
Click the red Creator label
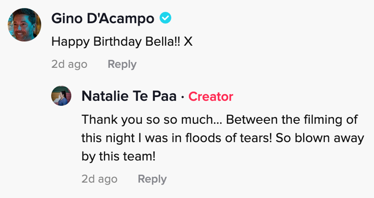pos(211,97)
